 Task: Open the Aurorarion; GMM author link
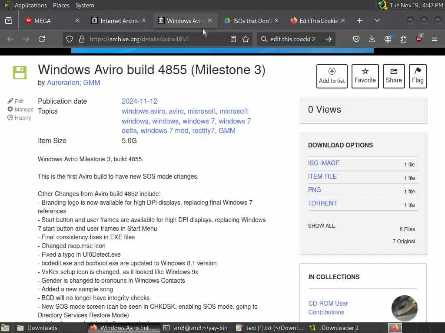tap(73, 82)
